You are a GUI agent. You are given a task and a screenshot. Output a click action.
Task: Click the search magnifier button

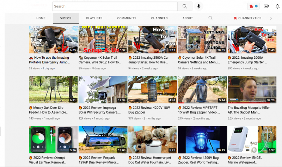click(x=185, y=6)
